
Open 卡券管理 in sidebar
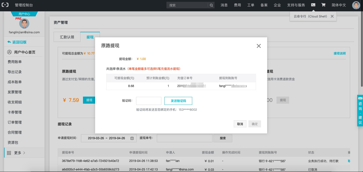pyautogui.click(x=15, y=112)
